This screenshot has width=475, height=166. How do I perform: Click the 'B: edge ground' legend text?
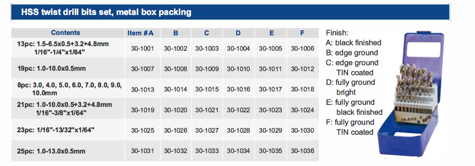(352, 53)
